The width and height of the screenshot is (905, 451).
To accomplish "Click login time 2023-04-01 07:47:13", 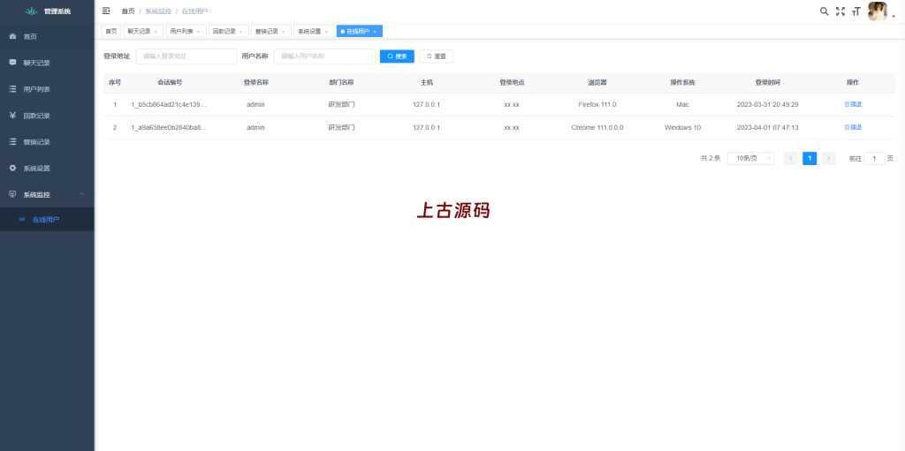I will (x=768, y=127).
